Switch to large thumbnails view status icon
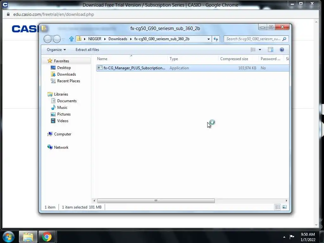The height and width of the screenshot is (243, 324). (284, 207)
